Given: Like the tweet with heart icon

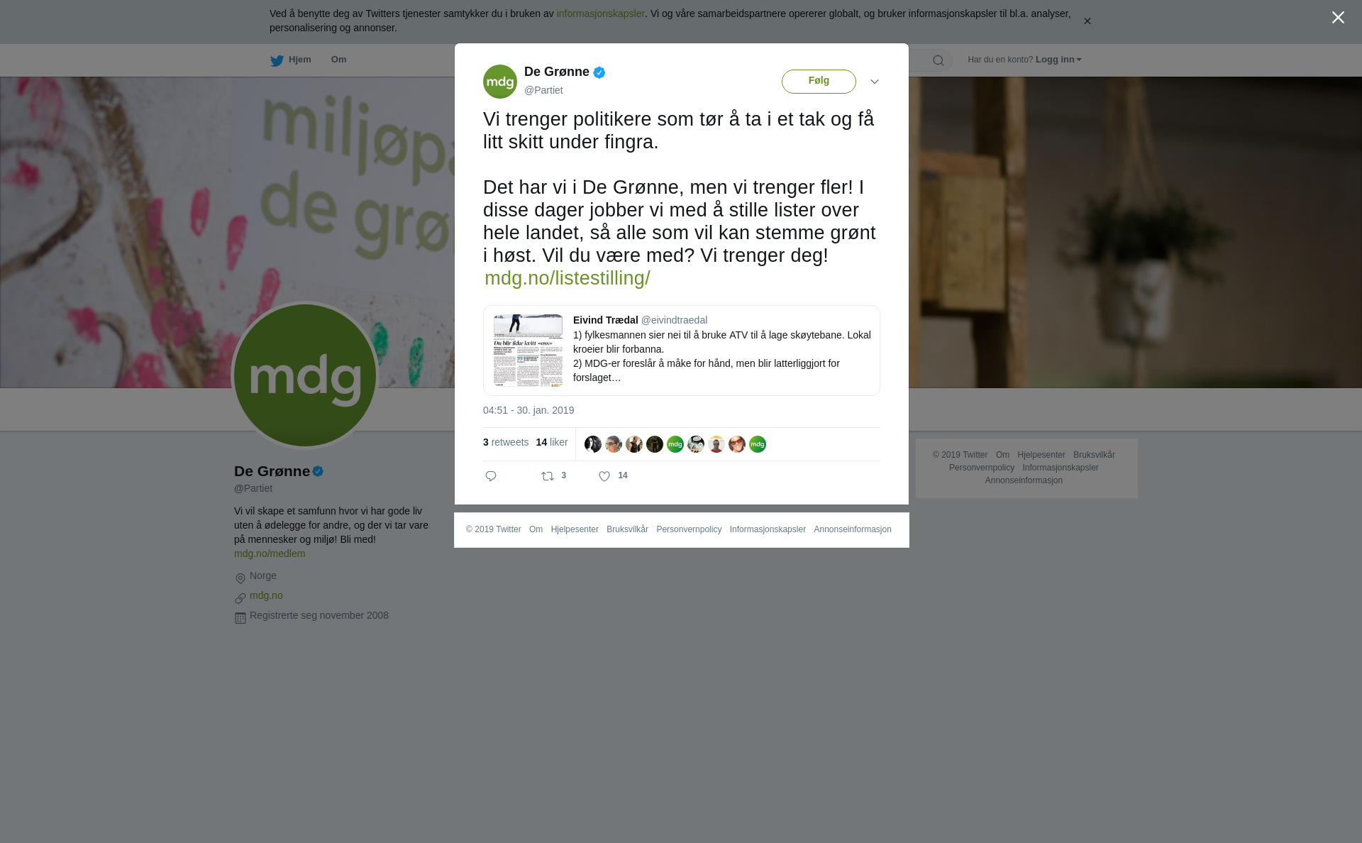Looking at the screenshot, I should point(604,476).
